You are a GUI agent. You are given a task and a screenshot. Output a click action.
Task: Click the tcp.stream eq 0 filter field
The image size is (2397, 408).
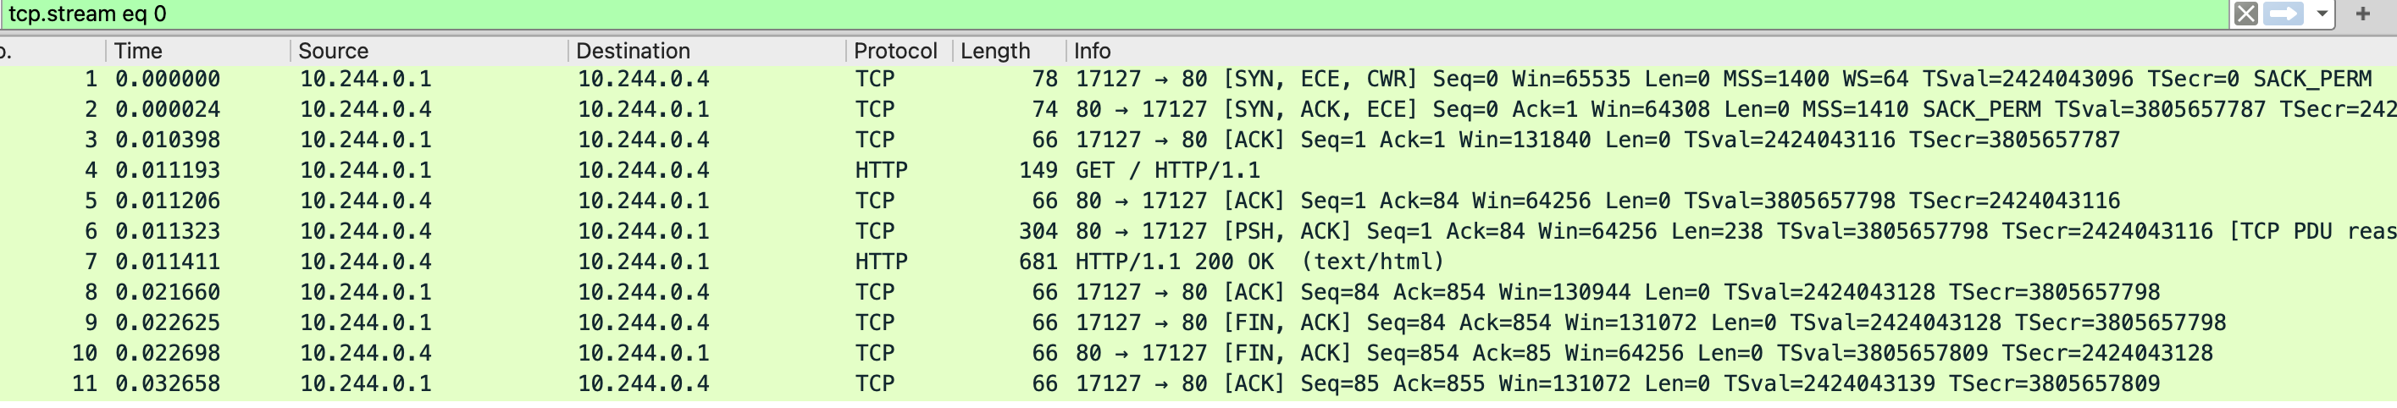click(931, 14)
